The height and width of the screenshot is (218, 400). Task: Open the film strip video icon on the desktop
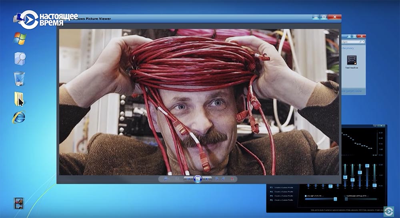pyautogui.click(x=19, y=204)
